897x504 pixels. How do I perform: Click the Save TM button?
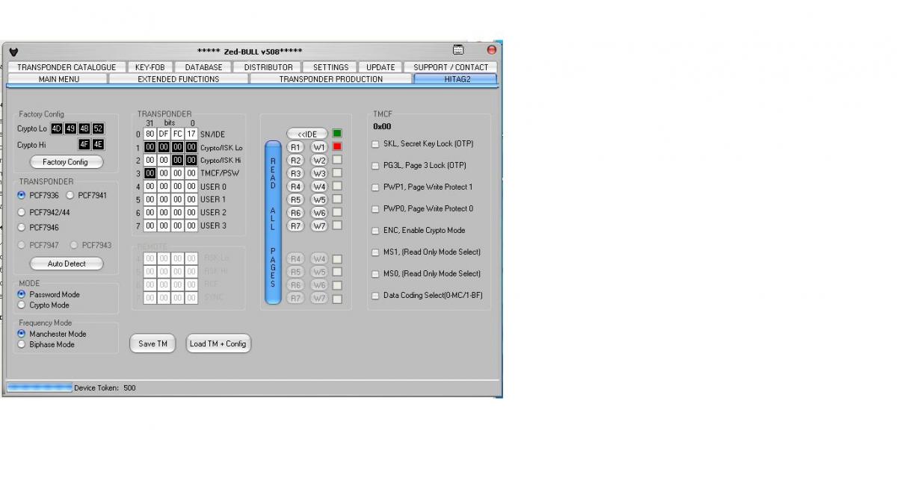click(152, 343)
